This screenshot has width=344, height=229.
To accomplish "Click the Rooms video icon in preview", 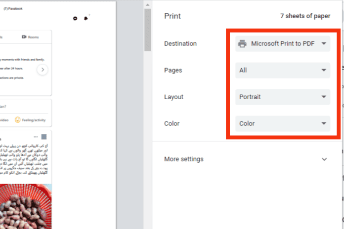I will [24, 37].
